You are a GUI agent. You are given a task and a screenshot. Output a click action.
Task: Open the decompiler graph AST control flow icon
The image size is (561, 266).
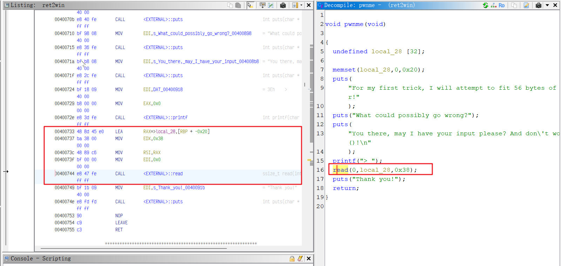coord(494,5)
